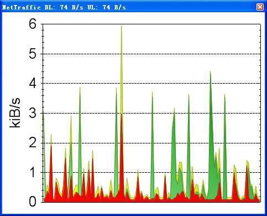This screenshot has height=216, width=267.
Task: Click the y-axis value 0
Action: click(33, 202)
